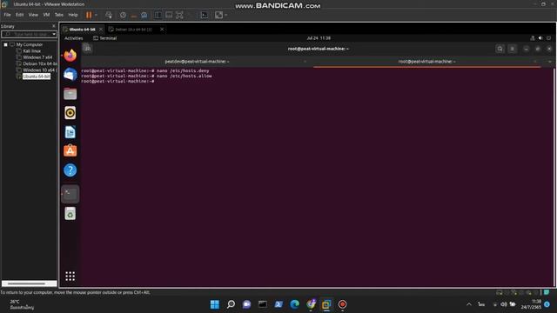
Task: Show Applications grid in Ubuntu dock
Action: point(70,276)
